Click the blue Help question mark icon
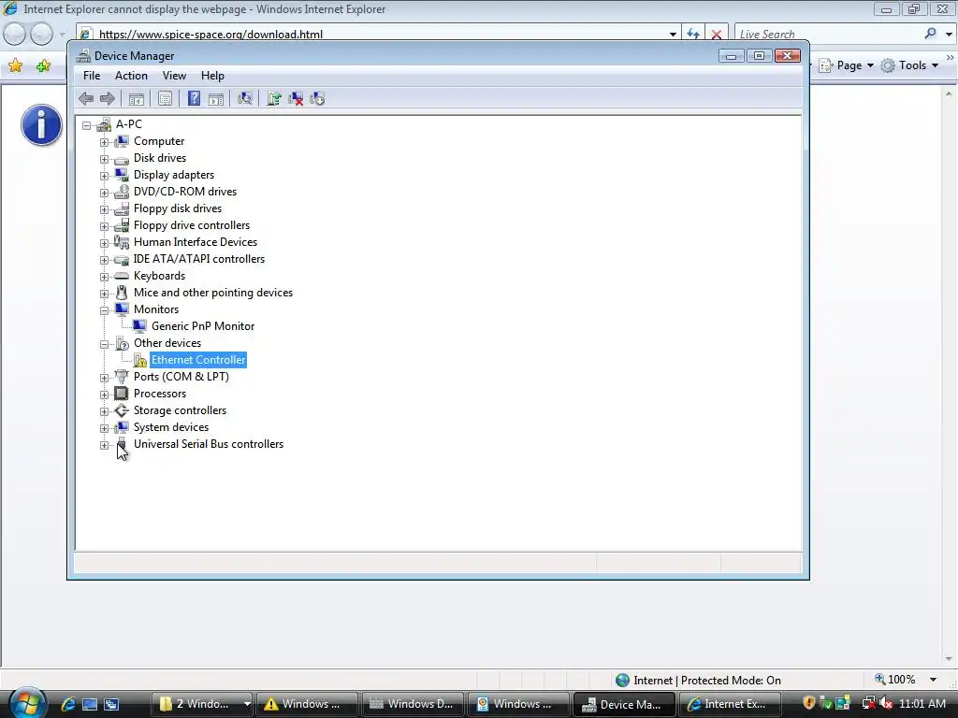This screenshot has height=718, width=958. point(194,98)
